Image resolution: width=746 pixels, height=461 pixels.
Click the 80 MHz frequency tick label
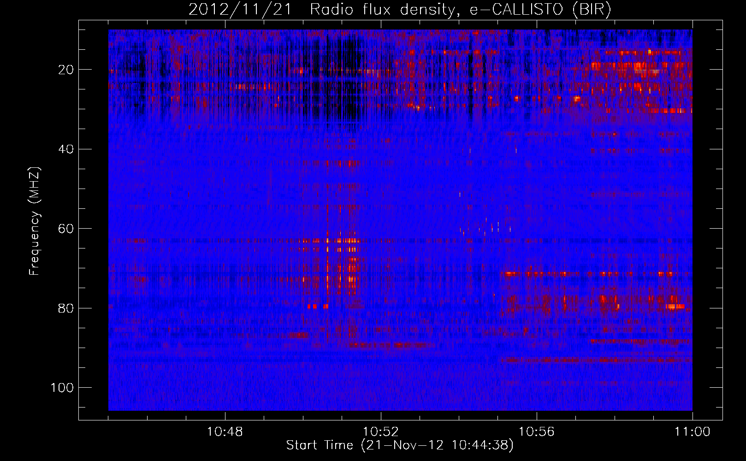[x=66, y=308]
